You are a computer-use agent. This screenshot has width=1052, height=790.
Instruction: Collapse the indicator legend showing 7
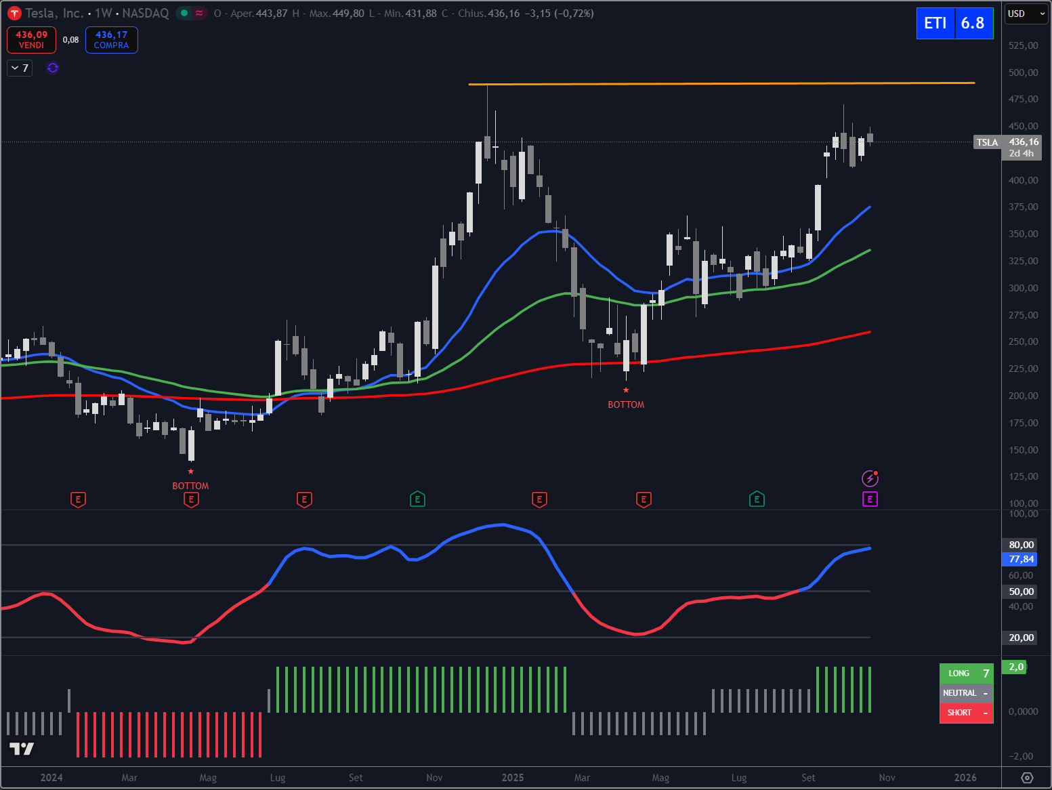pos(20,68)
